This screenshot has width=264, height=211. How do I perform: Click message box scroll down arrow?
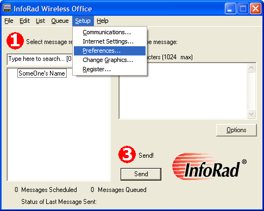(x=251, y=114)
